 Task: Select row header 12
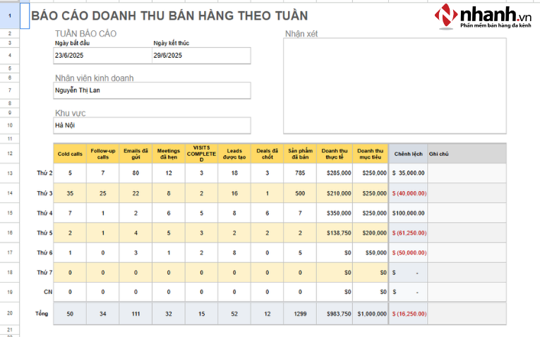point(10,154)
